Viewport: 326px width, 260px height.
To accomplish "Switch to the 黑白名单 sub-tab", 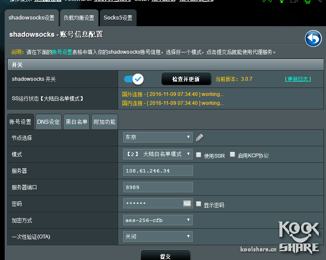I will pos(76,122).
